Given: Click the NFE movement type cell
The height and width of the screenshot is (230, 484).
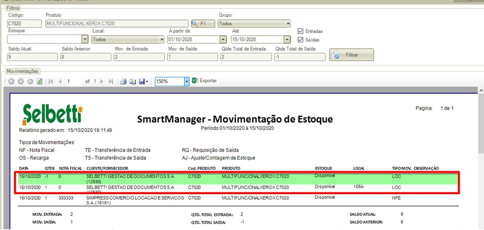Looking at the screenshot, I should (x=396, y=198).
